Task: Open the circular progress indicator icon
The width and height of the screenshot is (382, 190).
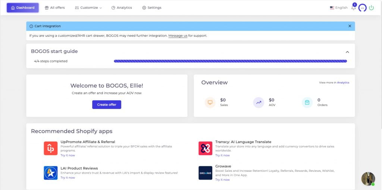Action: pos(362,8)
